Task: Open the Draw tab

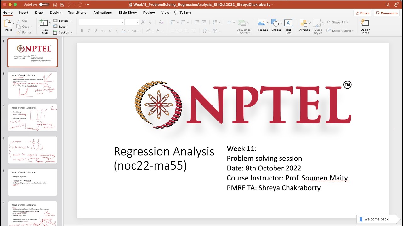Action: [x=39, y=13]
